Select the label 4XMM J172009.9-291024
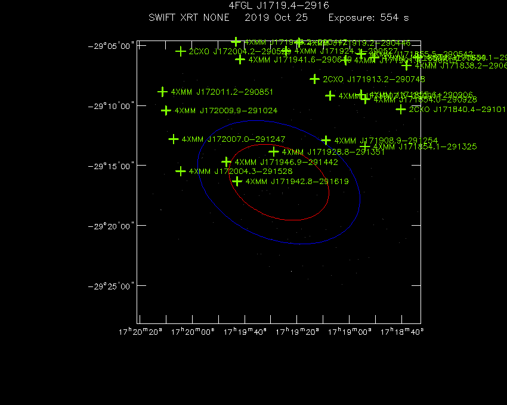The image size is (507, 405). (x=226, y=111)
